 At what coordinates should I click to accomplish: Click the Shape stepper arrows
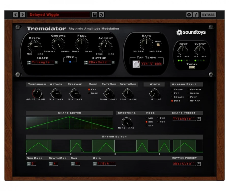29,62
